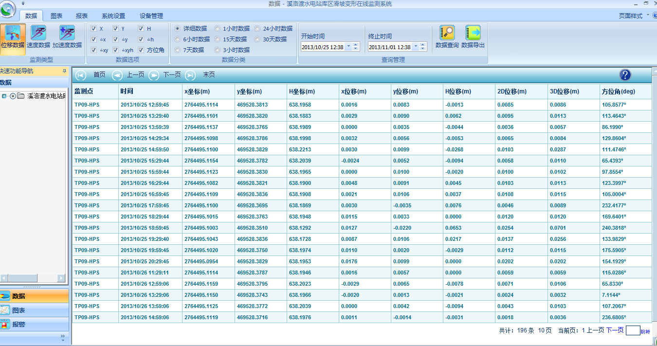Image resolution: width=657 pixels, height=346 pixels.
Task: Select 24小时数据 radio option
Action: tap(257, 29)
